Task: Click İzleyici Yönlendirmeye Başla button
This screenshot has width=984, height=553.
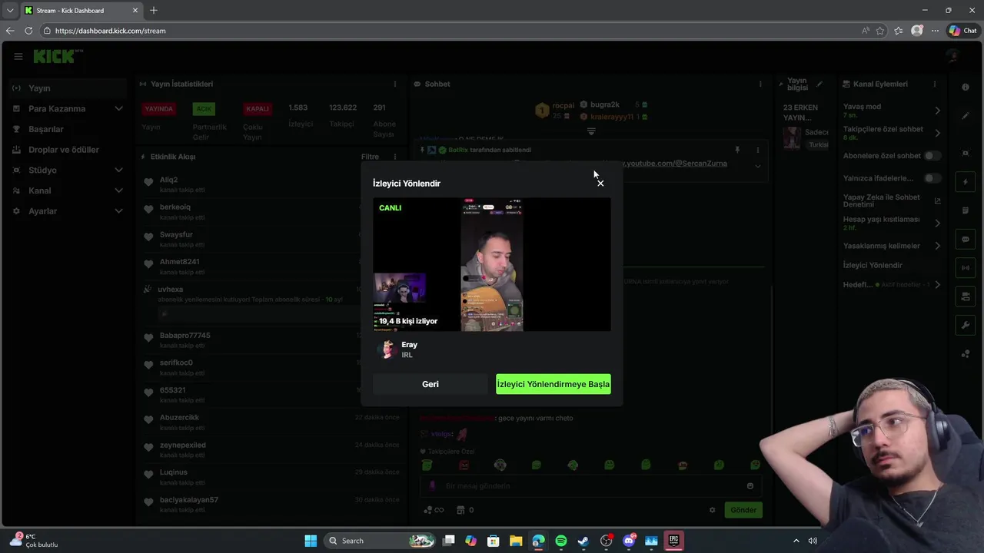Action: point(553,384)
